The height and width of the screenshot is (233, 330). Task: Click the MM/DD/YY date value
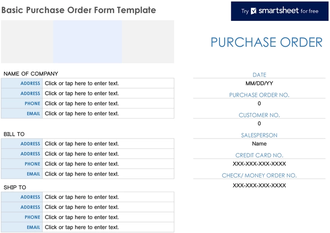(259, 84)
